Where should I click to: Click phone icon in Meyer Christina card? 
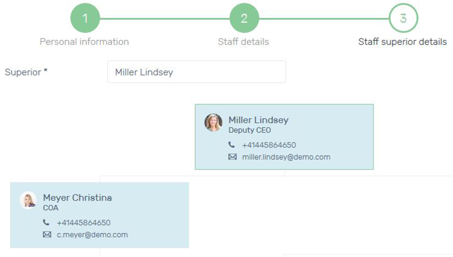[46, 222]
